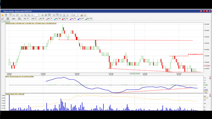Screen dimensions: 212x119
Task: Toggle the SMA 78 moving average
Action: tap(73, 19)
